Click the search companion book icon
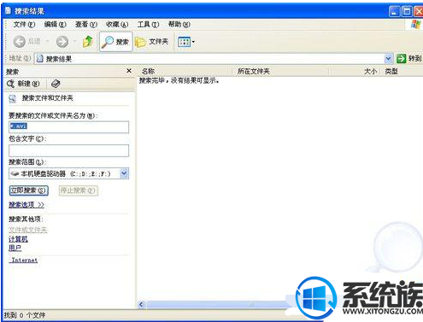Screen dimensions: 423x322 click(56, 84)
